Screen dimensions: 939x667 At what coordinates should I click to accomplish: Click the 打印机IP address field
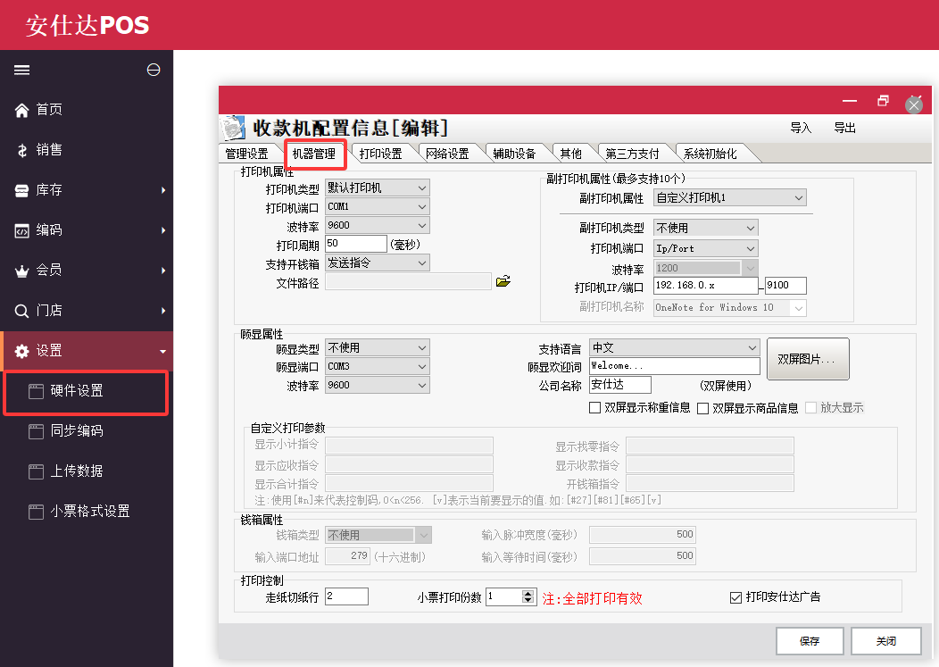(706, 285)
